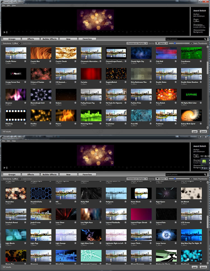Star the Coordinates preset

coord(201,61)
